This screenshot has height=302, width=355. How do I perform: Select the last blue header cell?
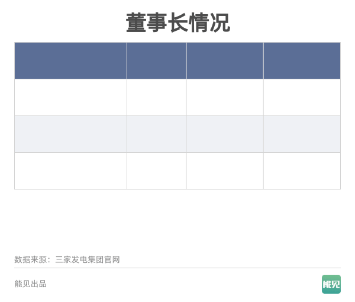point(302,61)
